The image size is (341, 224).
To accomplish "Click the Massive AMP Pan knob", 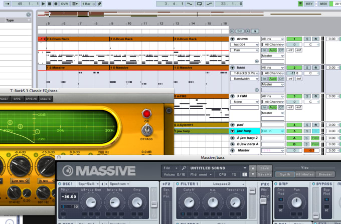I will [296, 202].
